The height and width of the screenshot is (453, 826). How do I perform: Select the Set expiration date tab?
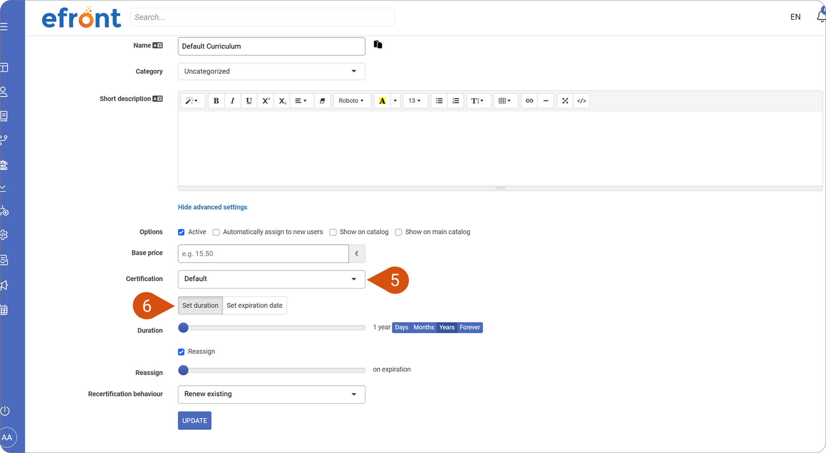click(254, 305)
